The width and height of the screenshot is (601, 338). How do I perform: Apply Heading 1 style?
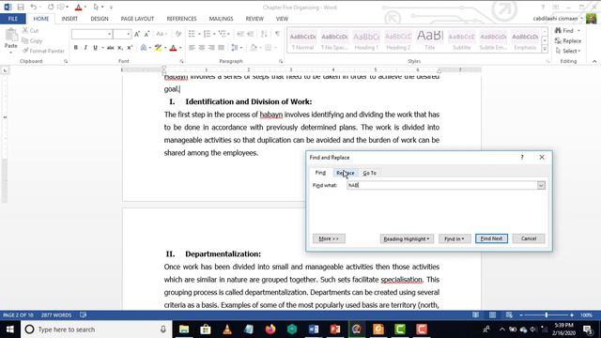pyautogui.click(x=365, y=40)
